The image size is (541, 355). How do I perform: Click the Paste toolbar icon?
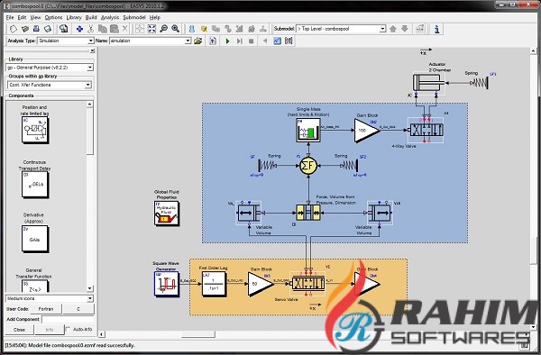[x=114, y=29]
